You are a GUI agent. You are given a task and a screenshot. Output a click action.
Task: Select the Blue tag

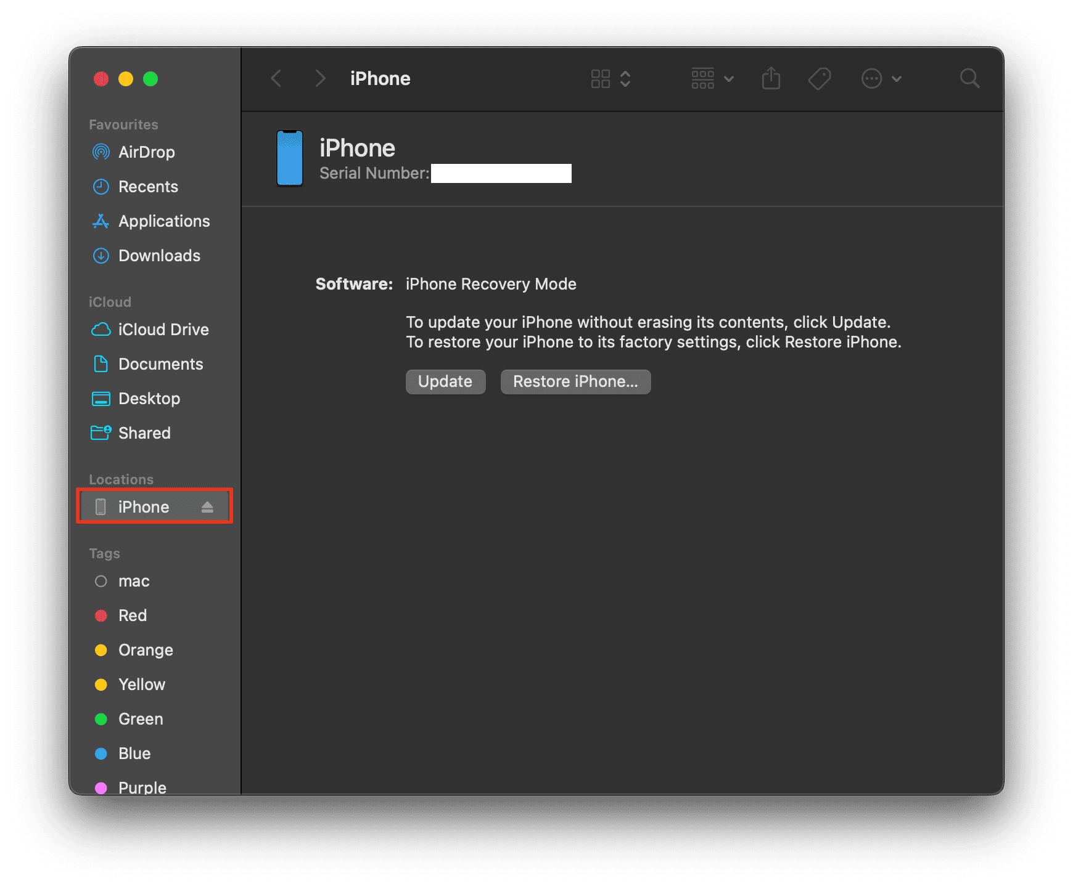click(x=154, y=754)
